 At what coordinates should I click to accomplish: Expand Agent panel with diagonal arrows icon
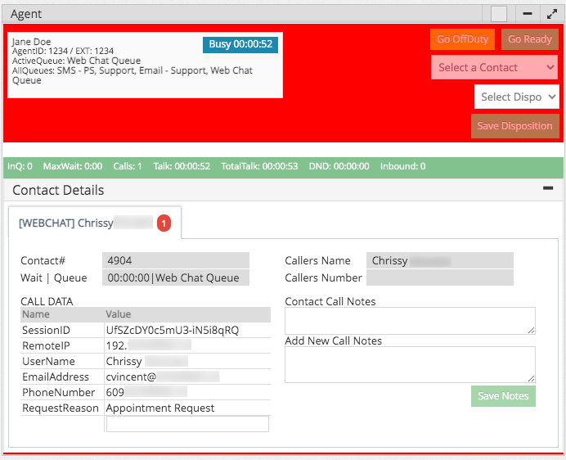click(552, 14)
